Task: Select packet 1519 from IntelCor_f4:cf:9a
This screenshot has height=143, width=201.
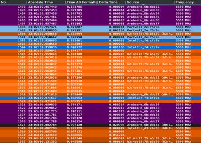Action: coord(101,98)
